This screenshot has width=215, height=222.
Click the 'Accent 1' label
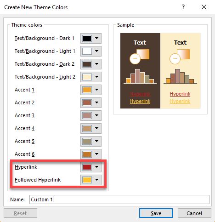tap(24, 90)
